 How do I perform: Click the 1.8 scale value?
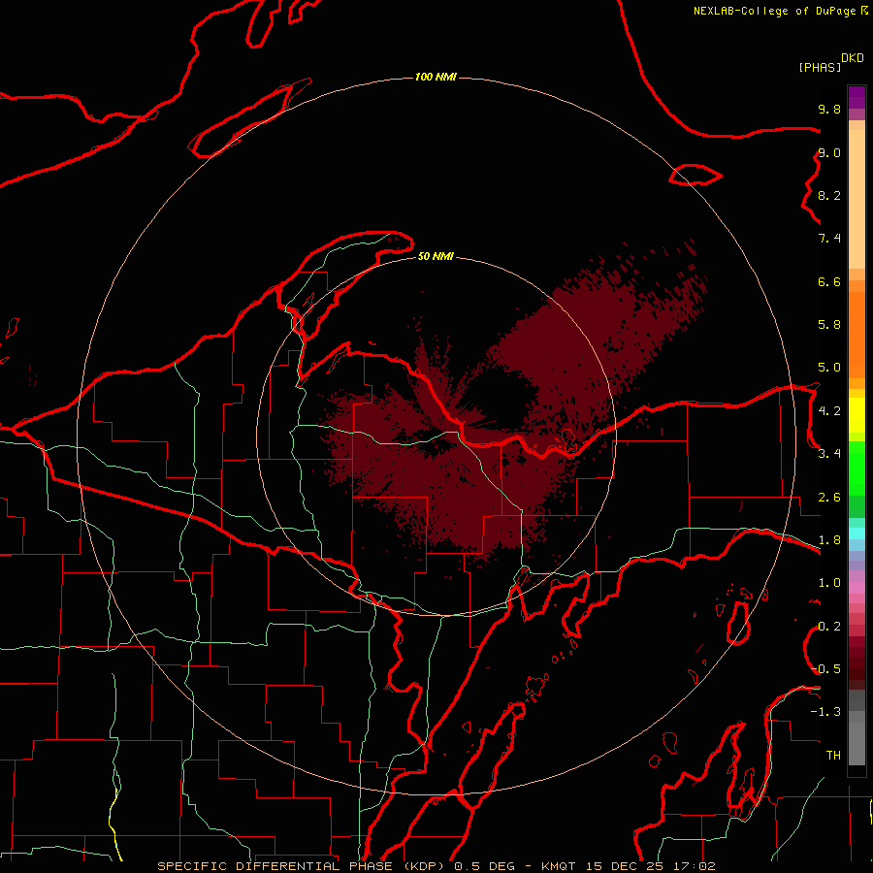pyautogui.click(x=829, y=540)
